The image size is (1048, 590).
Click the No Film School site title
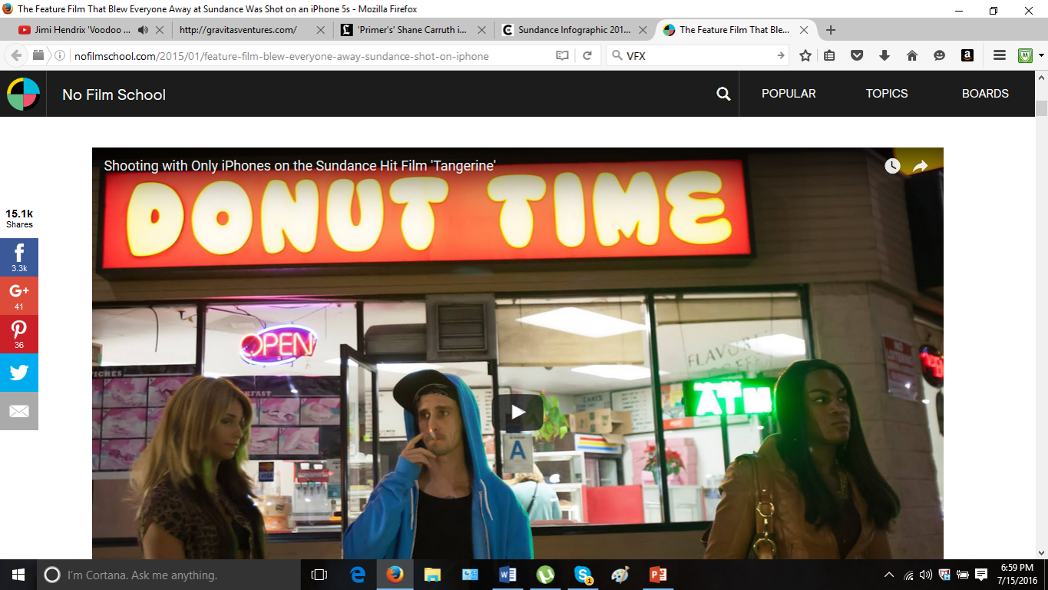(114, 94)
